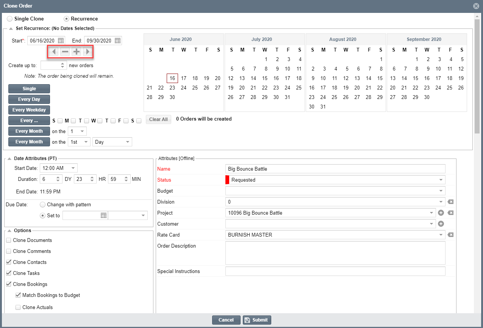Select the Single Clone radio option
483x328 pixels.
[x=10, y=19]
